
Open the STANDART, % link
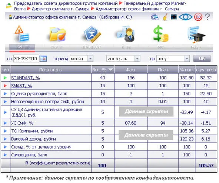click(26, 78)
